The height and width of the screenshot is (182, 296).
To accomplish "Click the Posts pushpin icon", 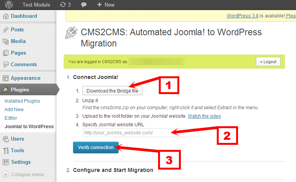I will 6,29.
